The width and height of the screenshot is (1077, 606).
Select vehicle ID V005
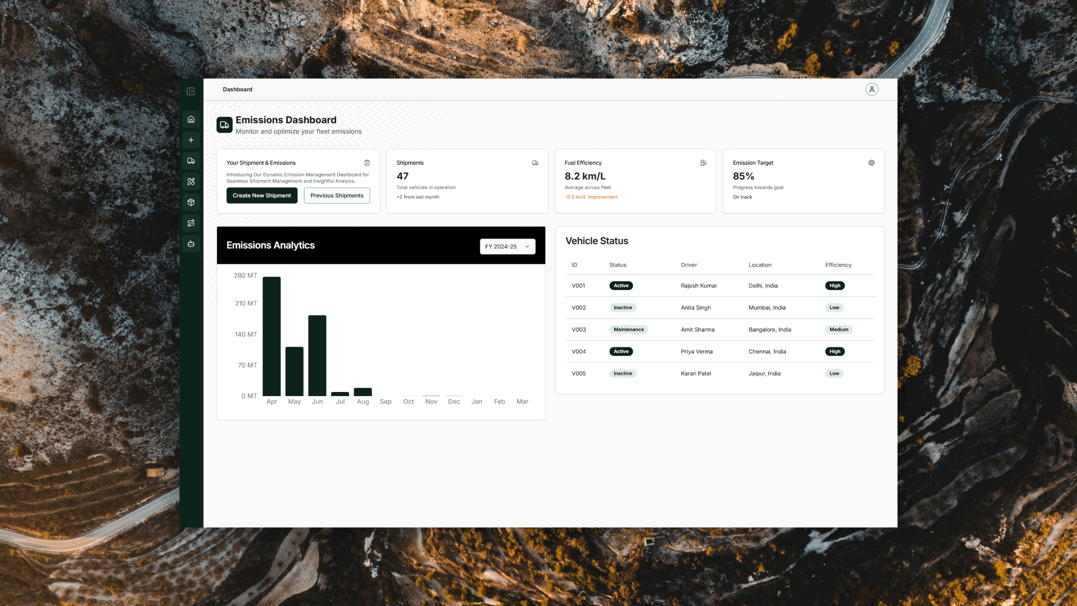[x=578, y=373]
